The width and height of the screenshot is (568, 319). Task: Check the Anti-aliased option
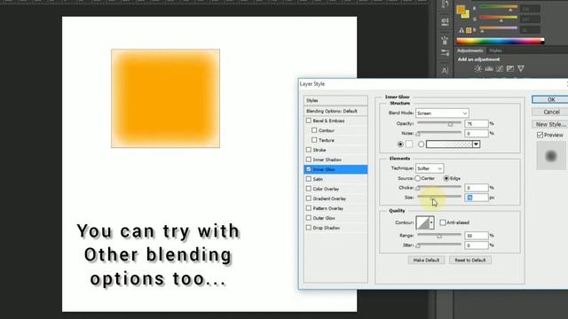[443, 222]
